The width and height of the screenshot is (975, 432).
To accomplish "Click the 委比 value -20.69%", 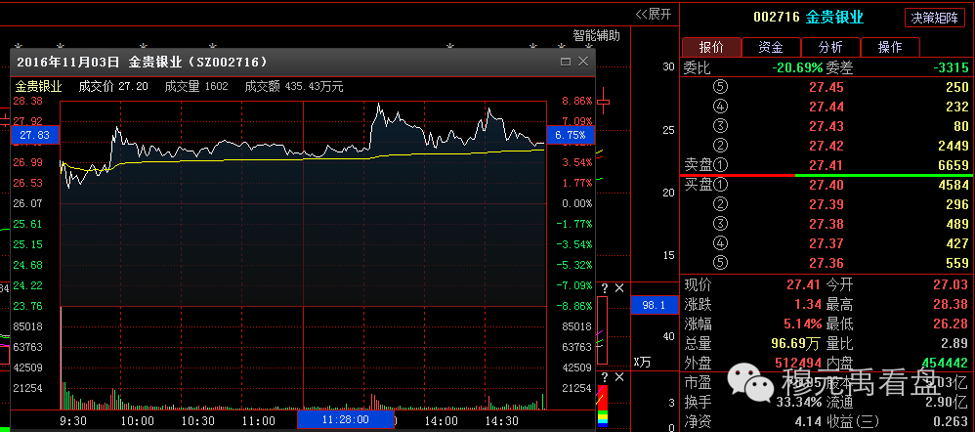I will (797, 67).
